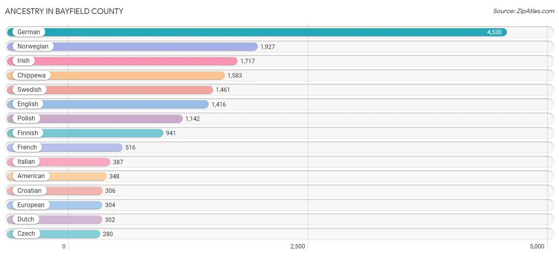Click the Norwegian ancestry label
Image resolution: width=559 pixels, height=256 pixels.
[x=33, y=47]
